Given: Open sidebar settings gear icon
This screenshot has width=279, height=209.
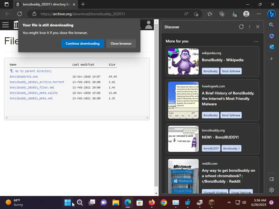Looking at the screenshot, I should (272, 190).
